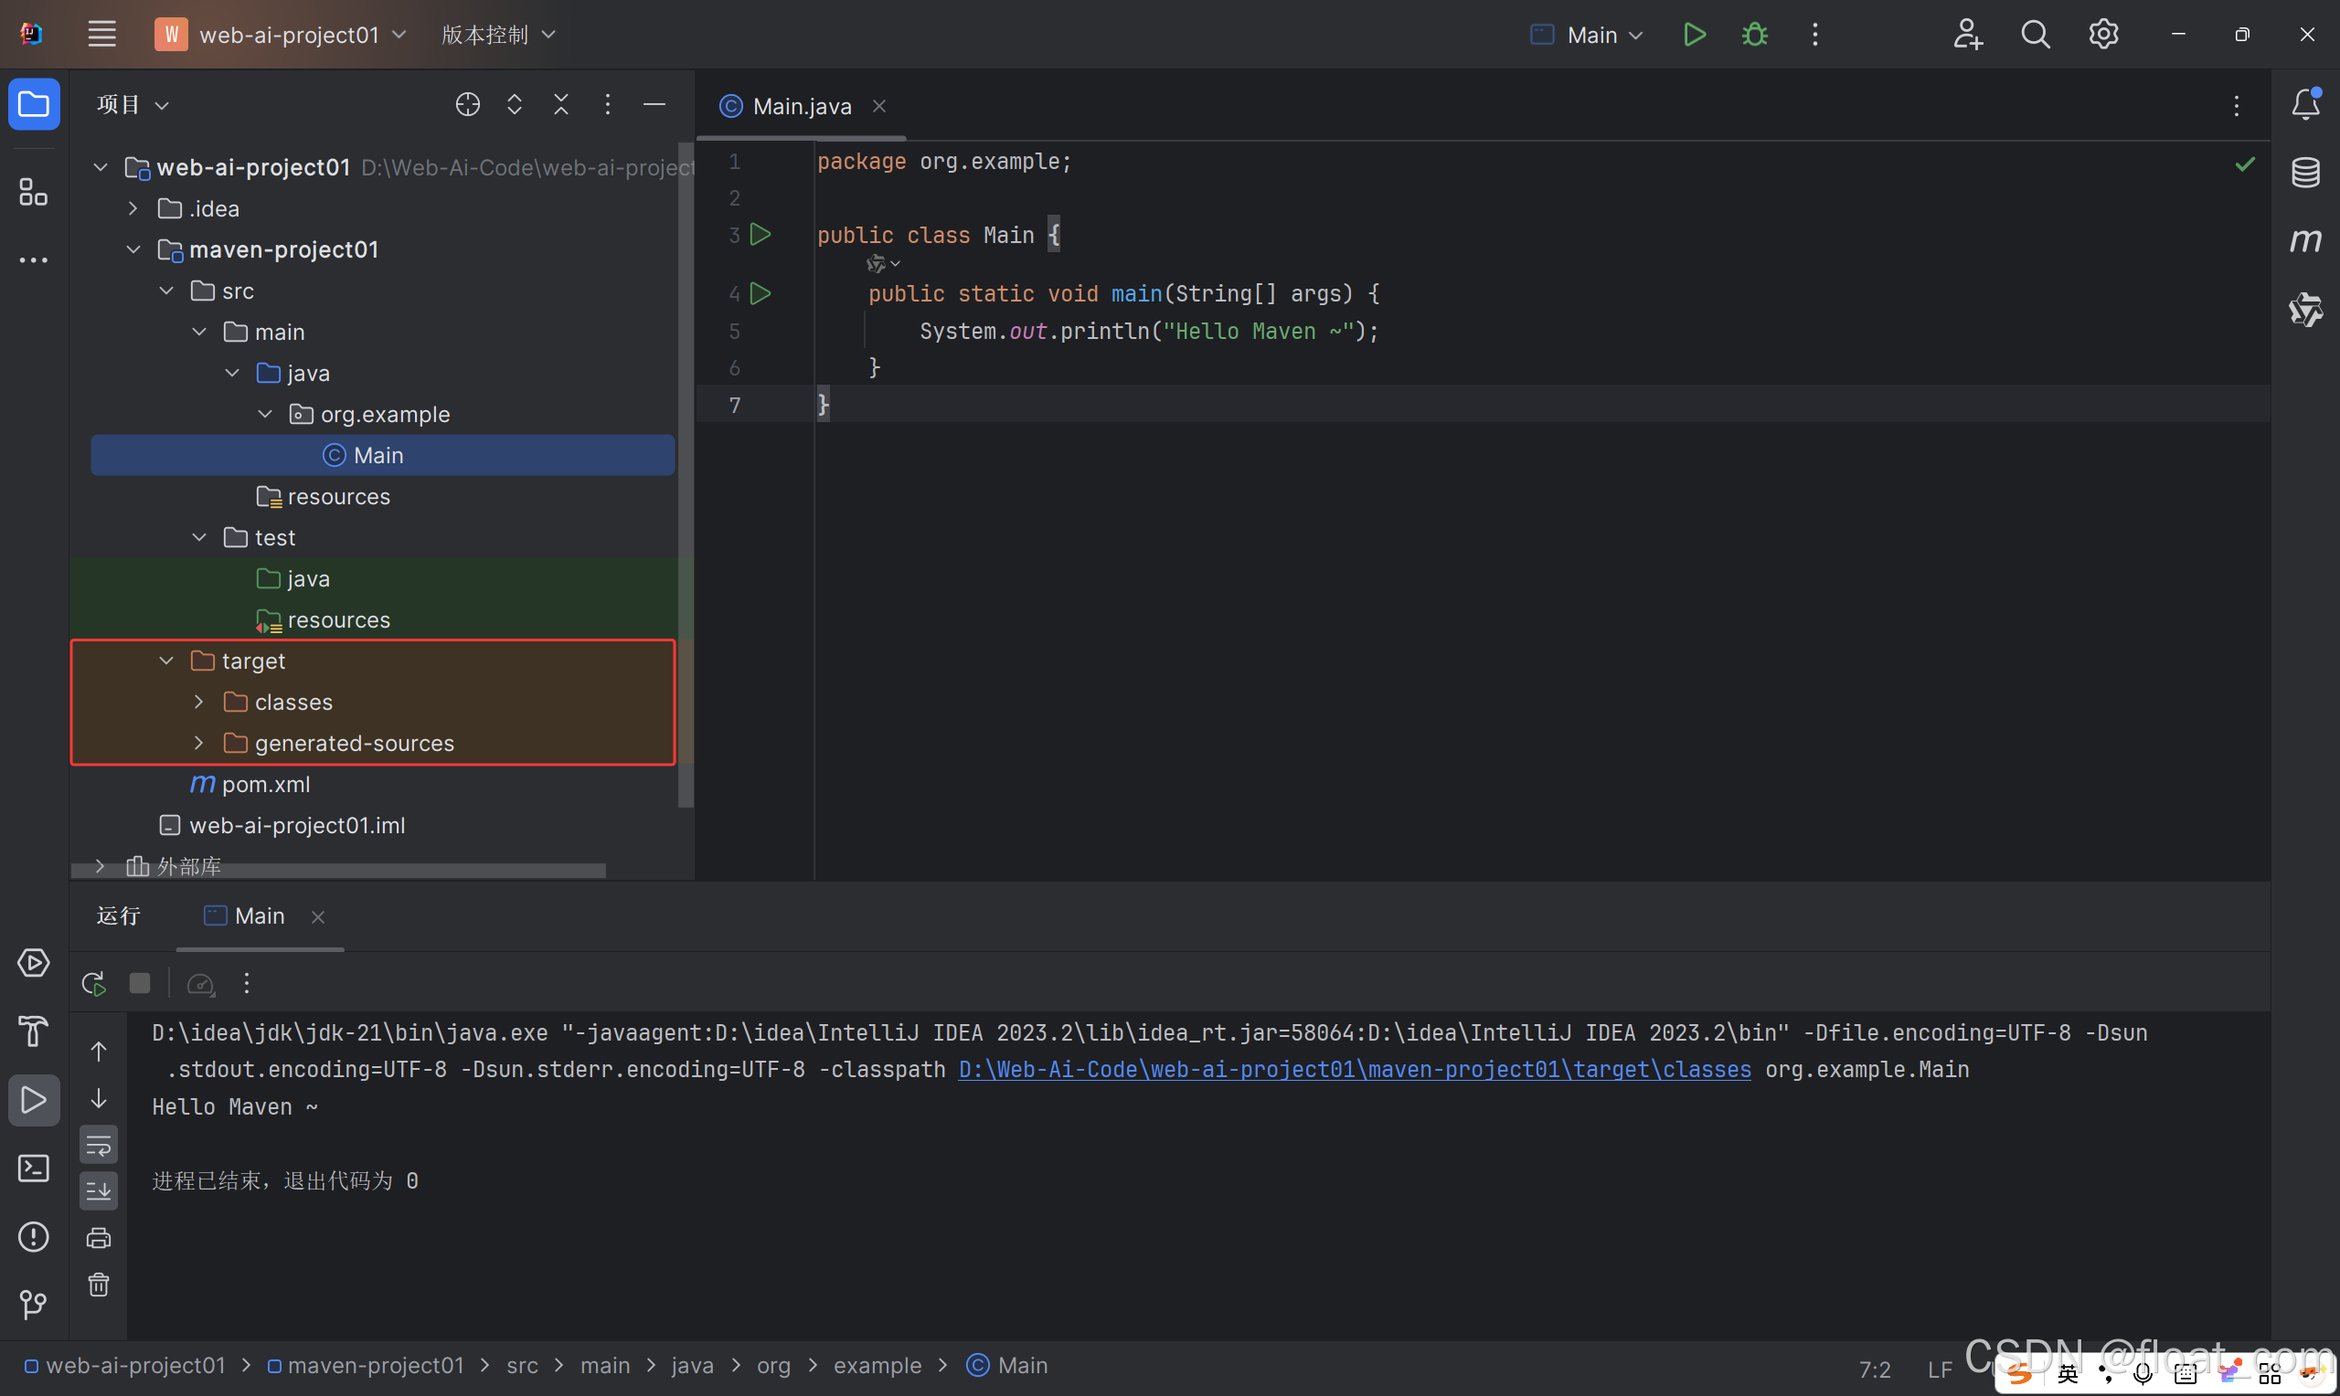Collapse the target folder

coord(166,661)
